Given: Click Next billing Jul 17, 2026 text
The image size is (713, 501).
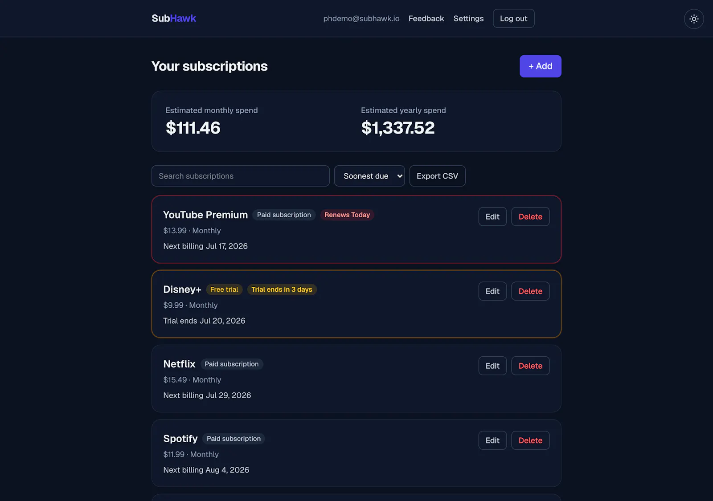Looking at the screenshot, I should click(205, 246).
